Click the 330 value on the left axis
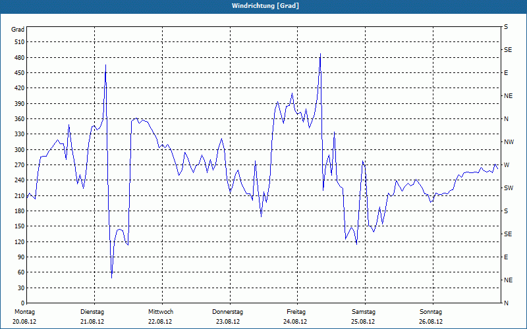Image resolution: width=527 pixels, height=329 pixels. tap(20, 134)
